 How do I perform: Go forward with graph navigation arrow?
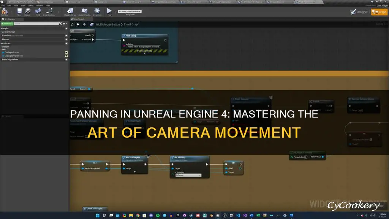(84, 24)
